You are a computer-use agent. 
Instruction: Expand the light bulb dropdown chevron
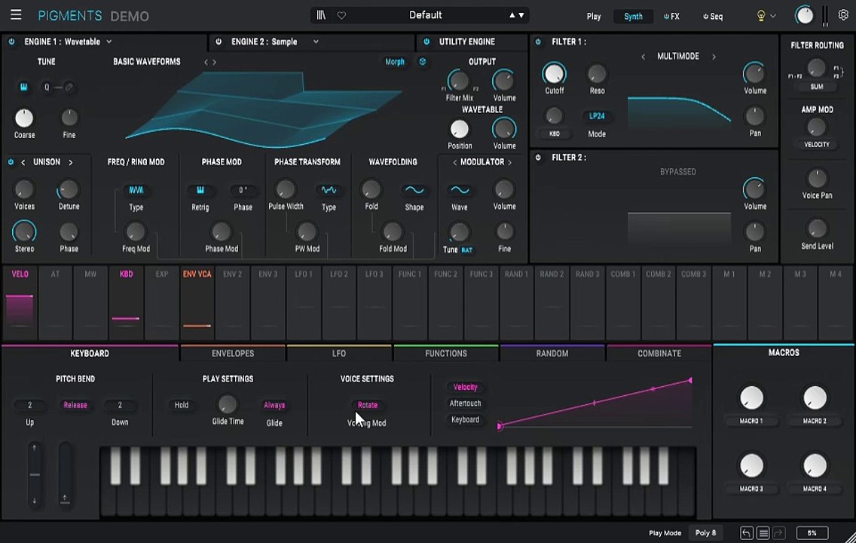click(x=773, y=16)
